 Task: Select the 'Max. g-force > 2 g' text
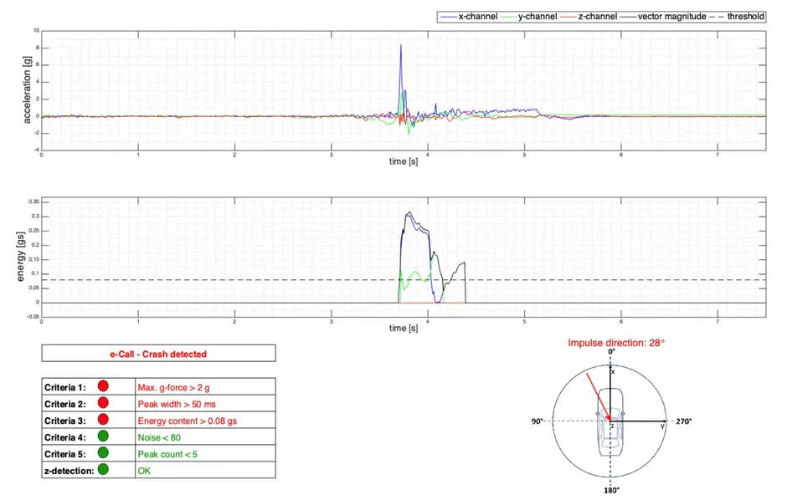click(174, 387)
